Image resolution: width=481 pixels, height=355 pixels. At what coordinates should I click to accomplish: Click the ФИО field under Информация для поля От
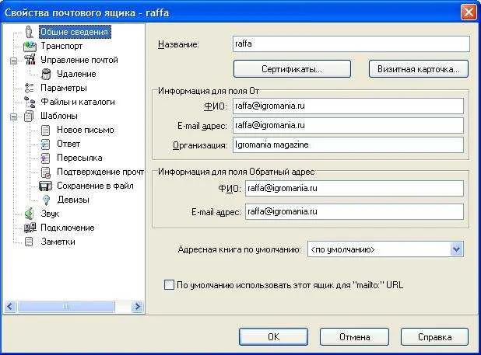[348, 106]
